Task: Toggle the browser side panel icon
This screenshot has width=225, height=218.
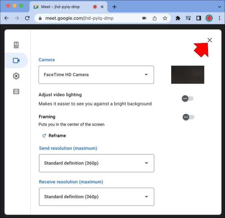Action: pyautogui.click(x=199, y=18)
